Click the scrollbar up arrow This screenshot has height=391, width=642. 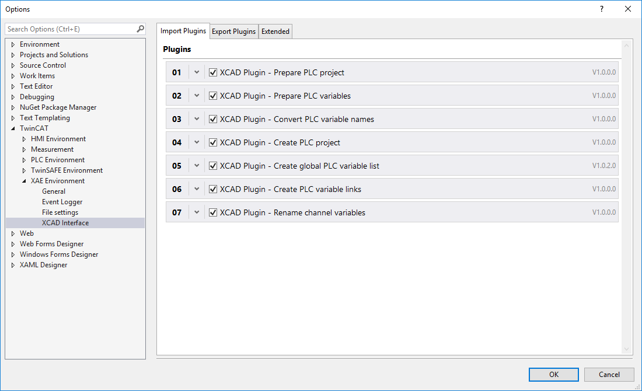tap(626, 46)
